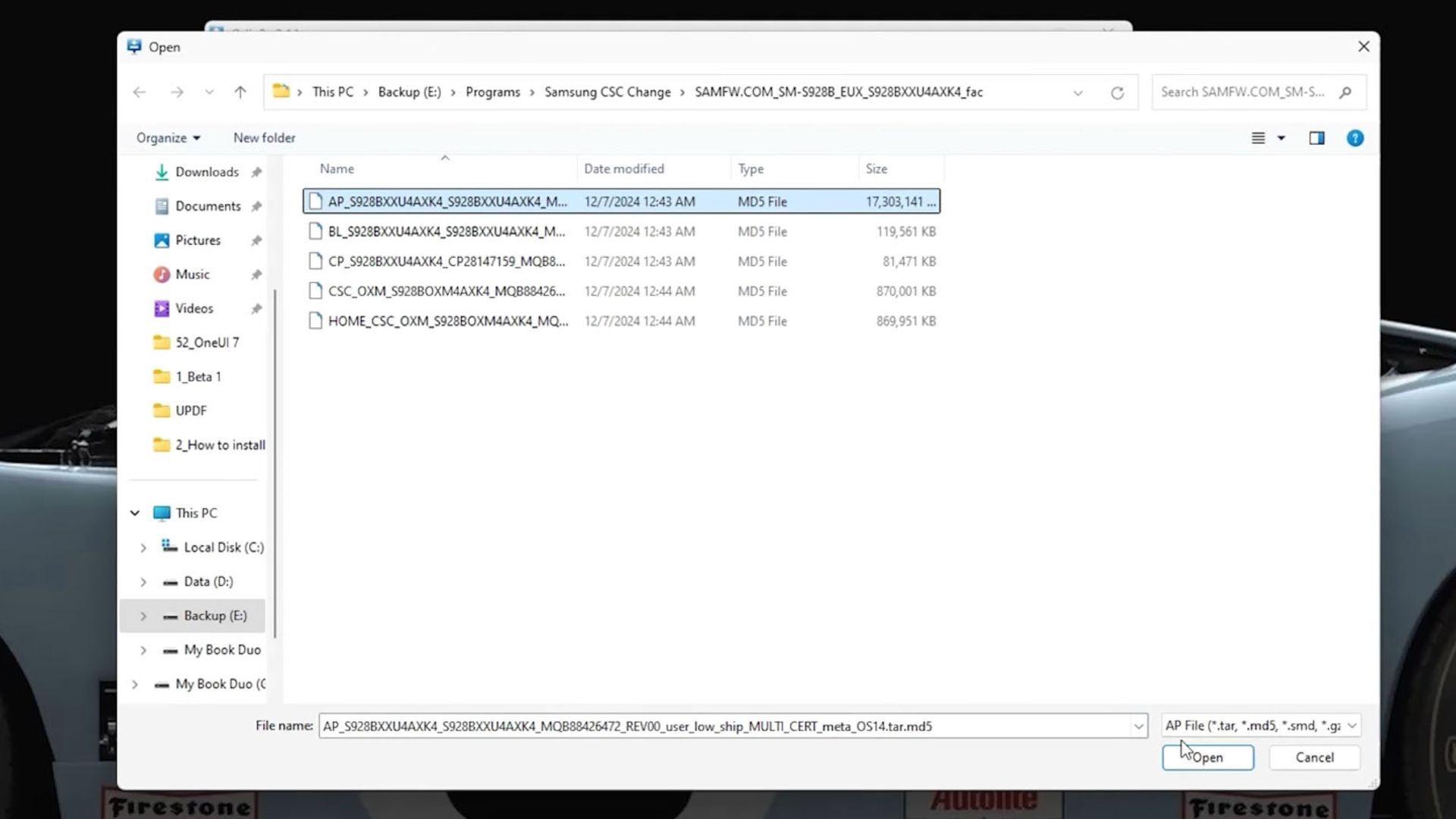
Task: Select Data (D:) drive
Action: coord(208,582)
